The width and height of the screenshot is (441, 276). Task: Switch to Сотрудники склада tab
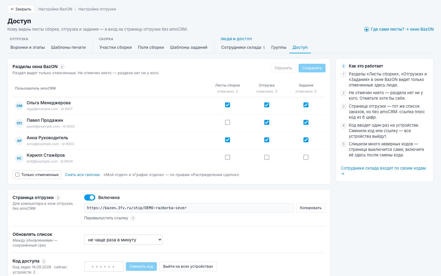tap(243, 48)
